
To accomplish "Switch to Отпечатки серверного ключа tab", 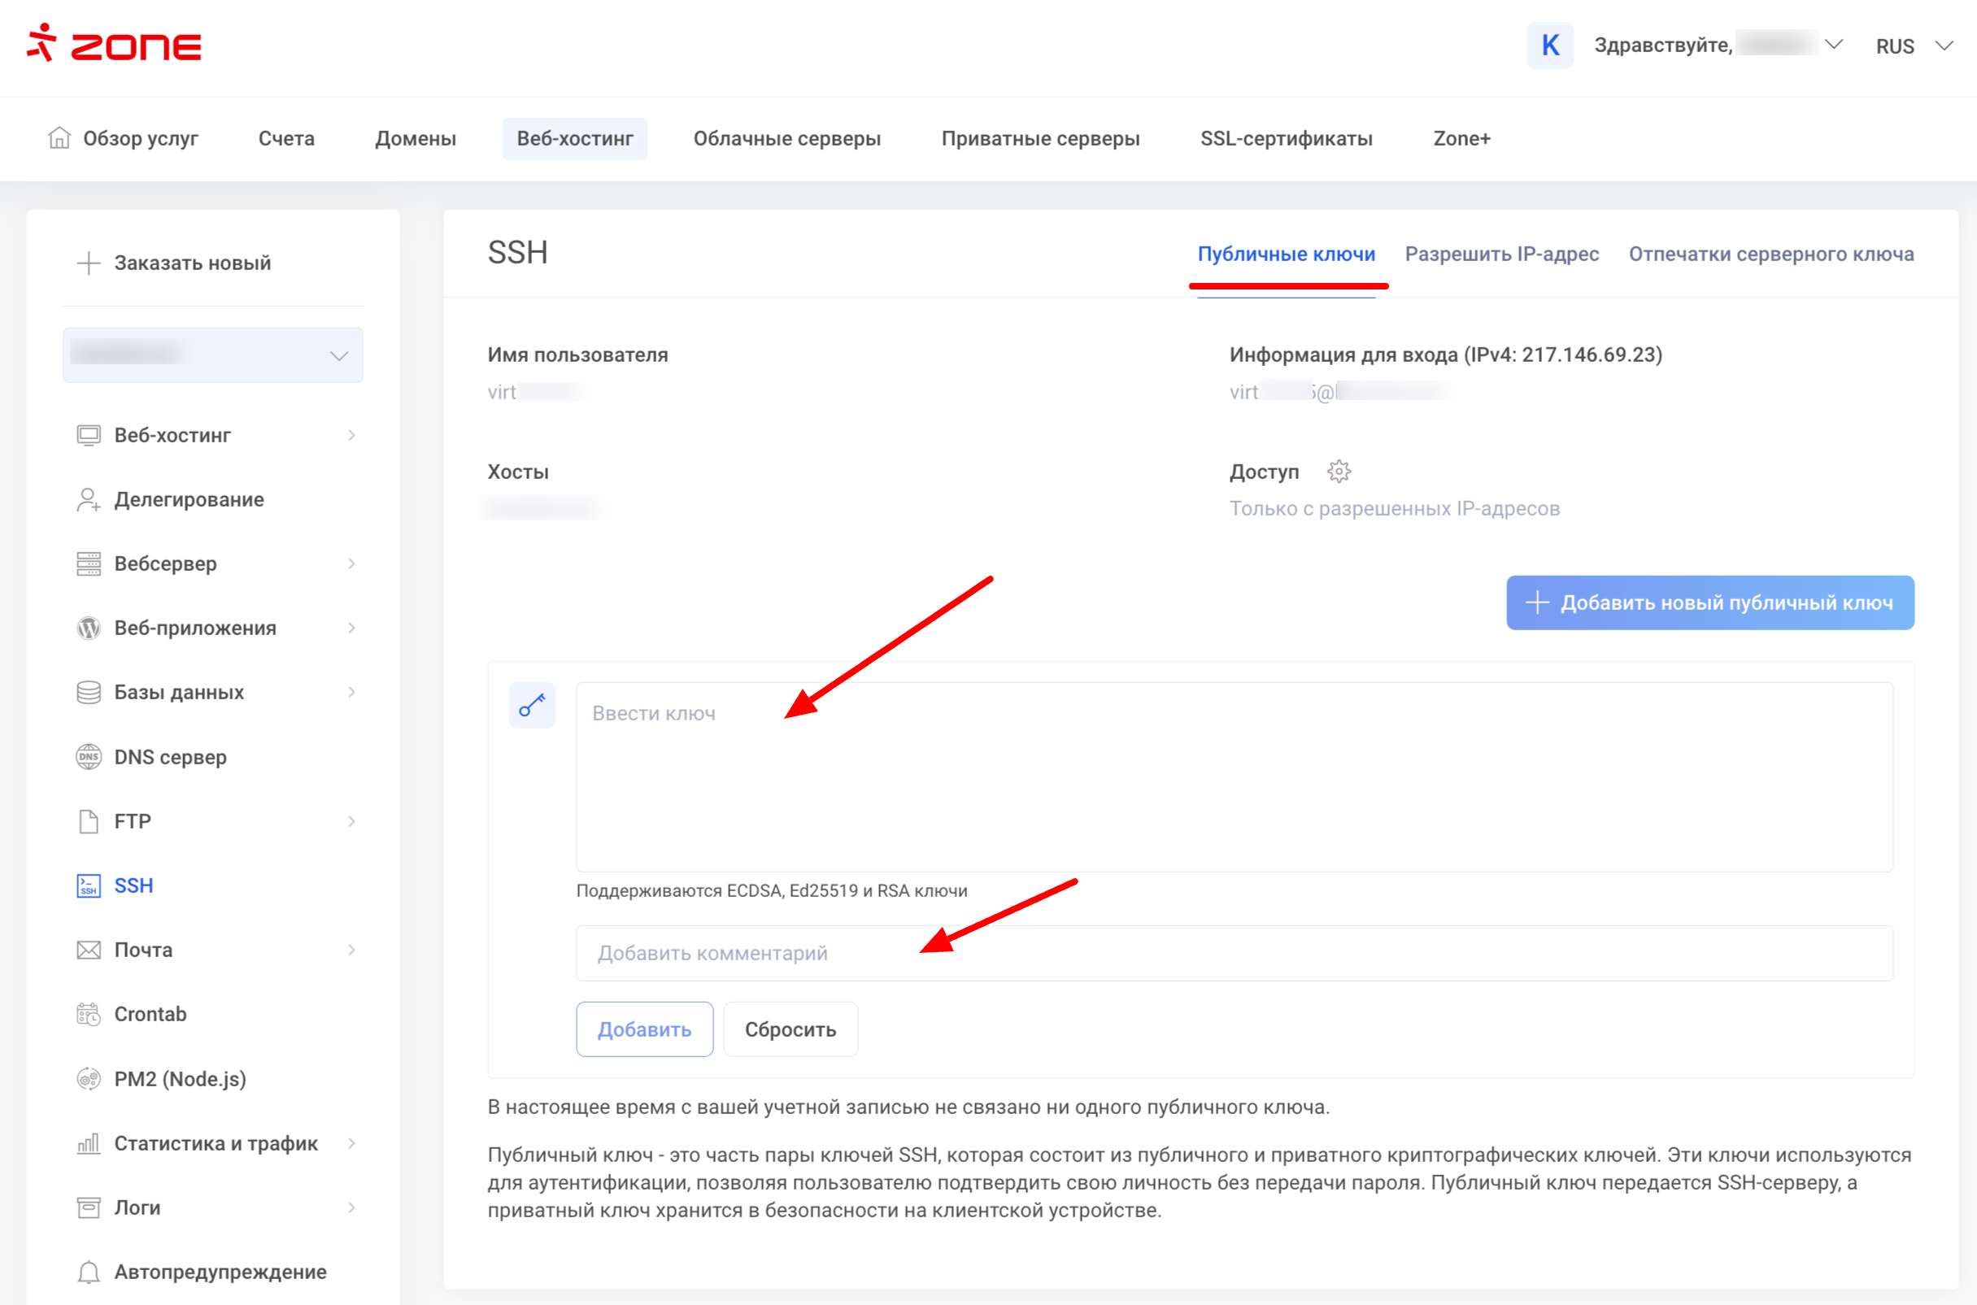I will coord(1770,254).
